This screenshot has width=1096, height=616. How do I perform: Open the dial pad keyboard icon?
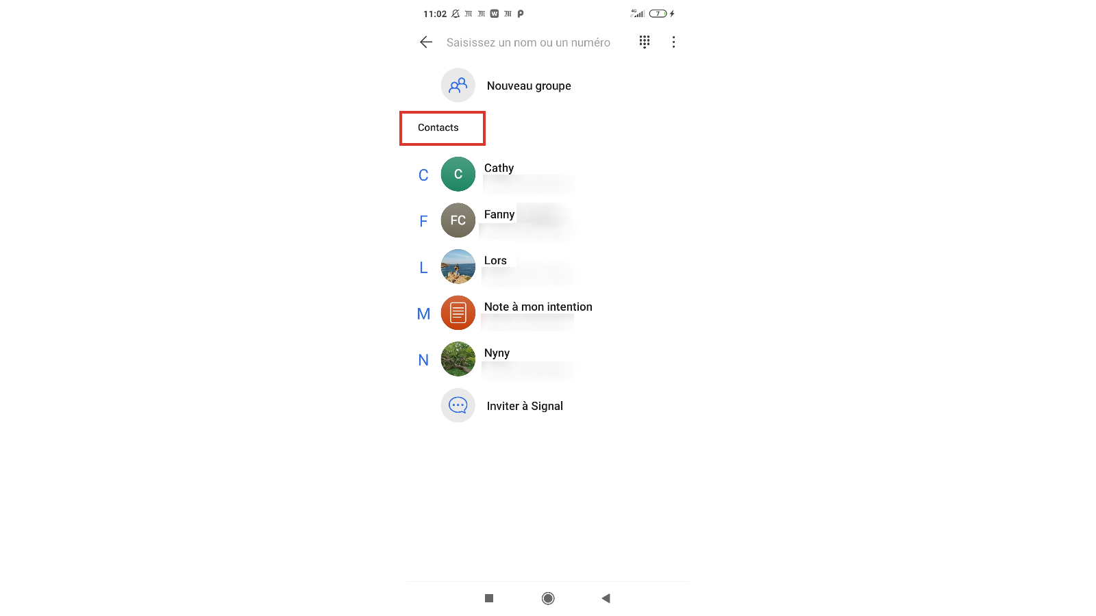point(645,42)
